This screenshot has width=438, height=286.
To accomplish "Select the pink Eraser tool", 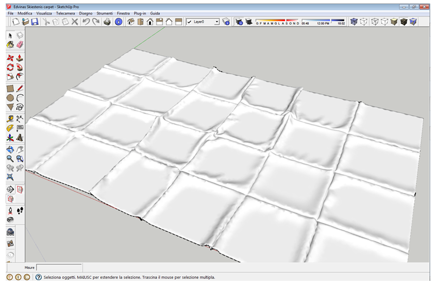I will click(20, 44).
